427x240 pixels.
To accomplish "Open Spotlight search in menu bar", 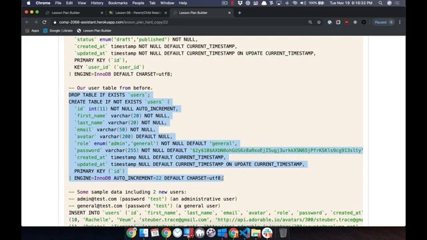I will coord(380,3).
